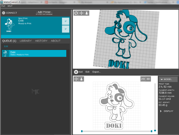Select the rotate view tool in 3D preview
This screenshot has width=179, height=135.
[76, 13]
